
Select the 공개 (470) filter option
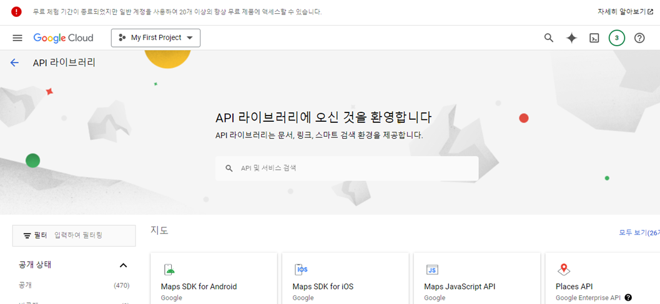[74, 285]
